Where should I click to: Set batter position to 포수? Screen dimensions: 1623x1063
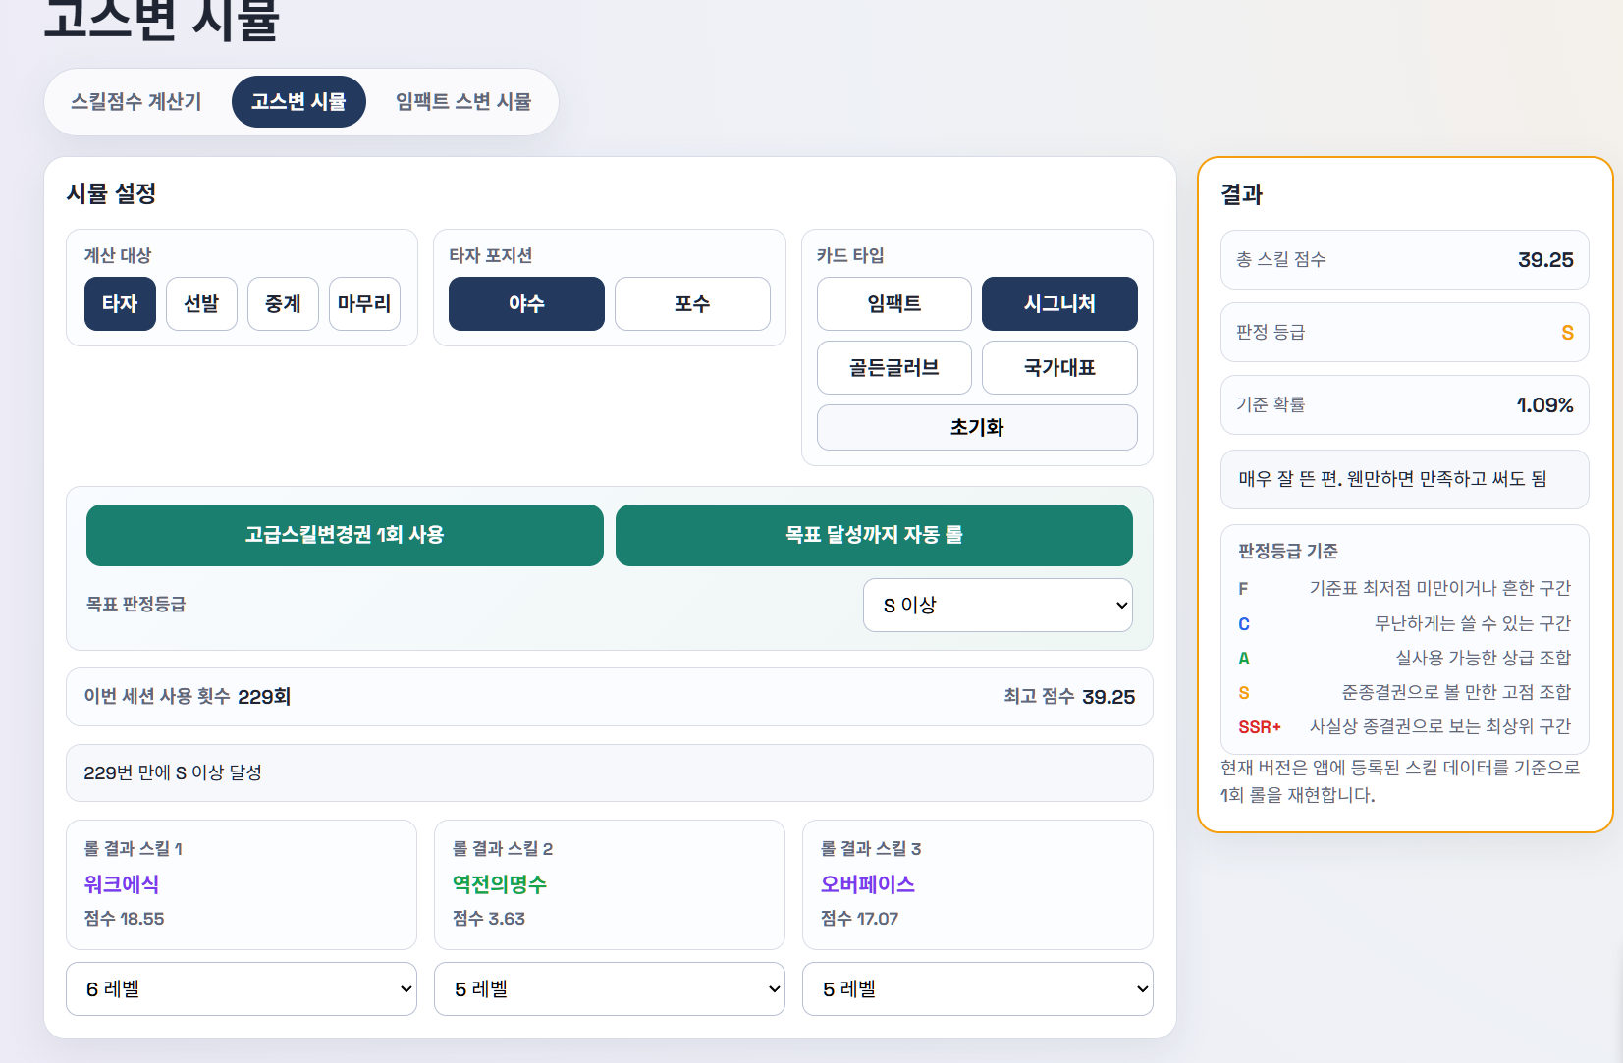point(692,304)
